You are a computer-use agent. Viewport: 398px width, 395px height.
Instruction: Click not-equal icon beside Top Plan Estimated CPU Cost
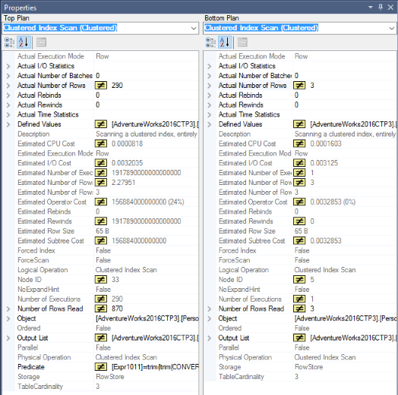101,143
